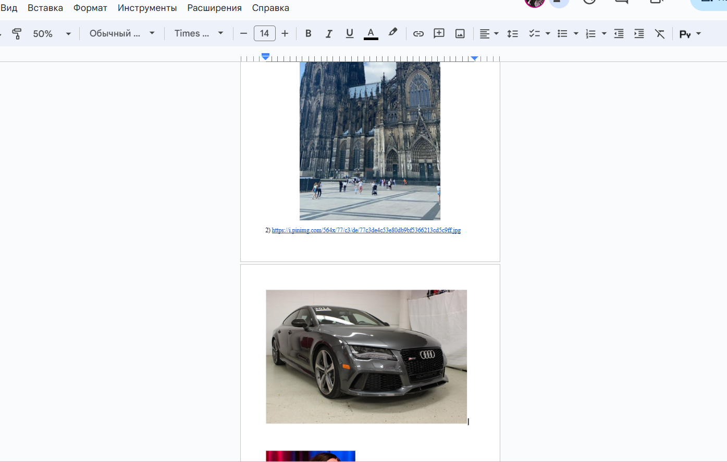Click the insert link icon
The image size is (727, 462).
point(418,33)
